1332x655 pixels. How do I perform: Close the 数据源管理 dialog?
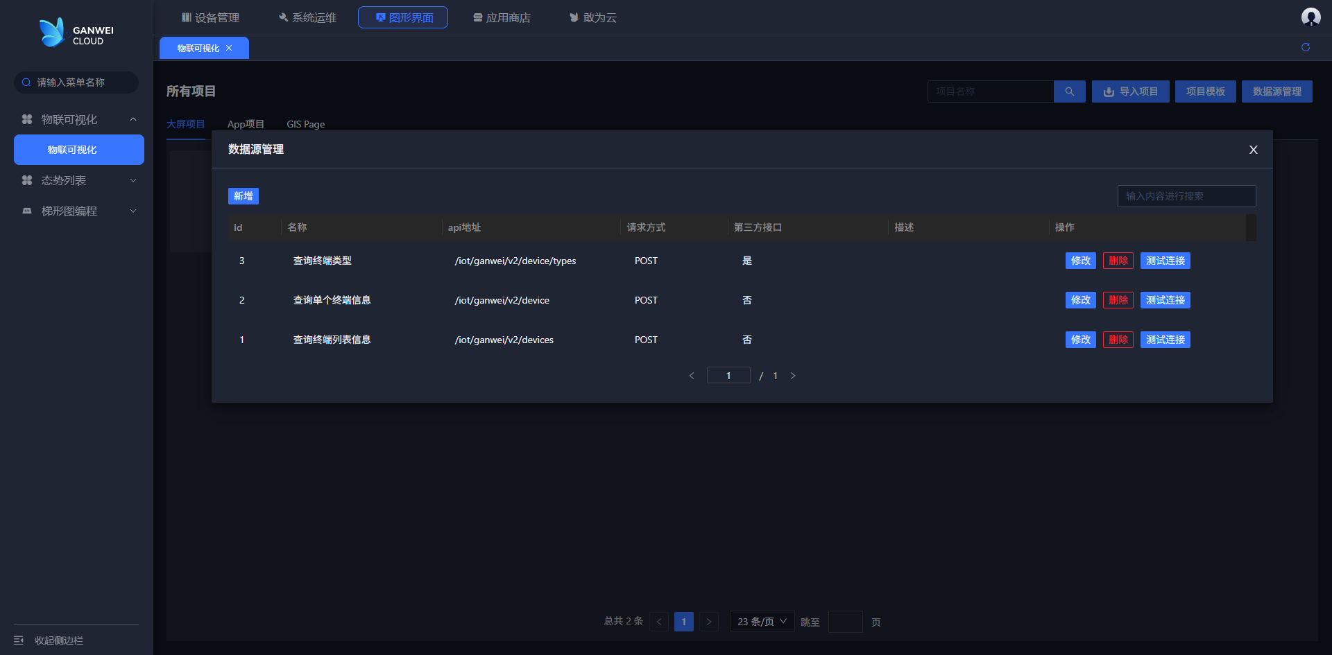(1253, 150)
